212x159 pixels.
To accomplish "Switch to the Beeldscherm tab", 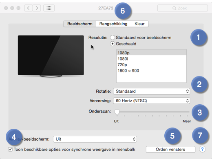I will coord(80,24).
